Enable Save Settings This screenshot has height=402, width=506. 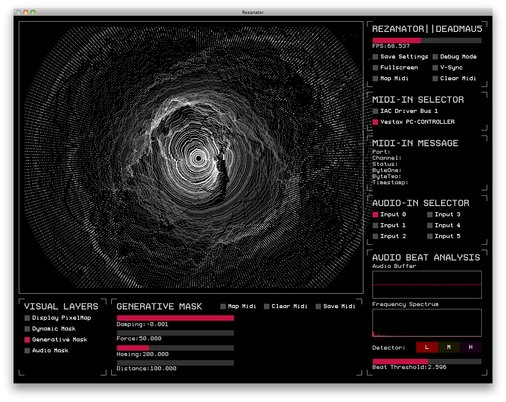point(375,56)
